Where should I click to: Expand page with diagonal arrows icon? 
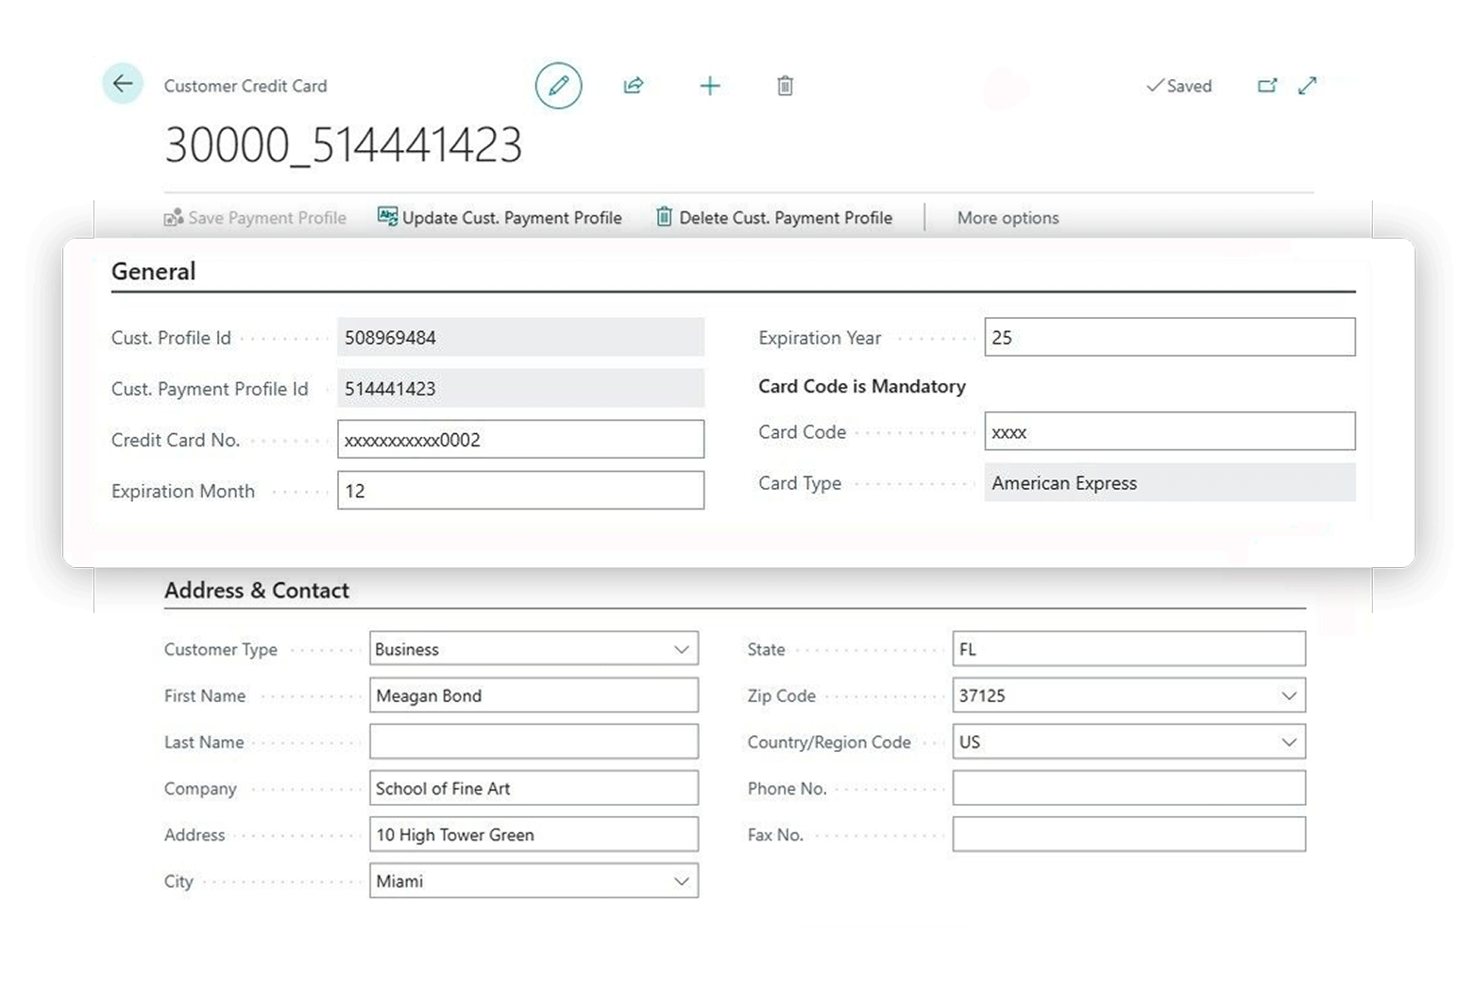coord(1308,86)
